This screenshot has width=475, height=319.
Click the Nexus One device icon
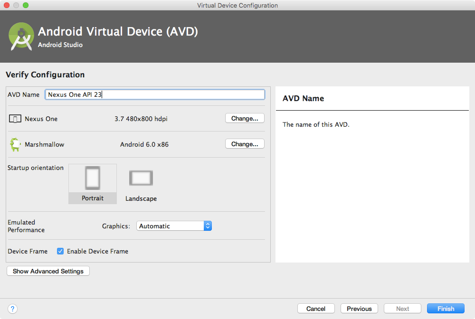point(15,119)
